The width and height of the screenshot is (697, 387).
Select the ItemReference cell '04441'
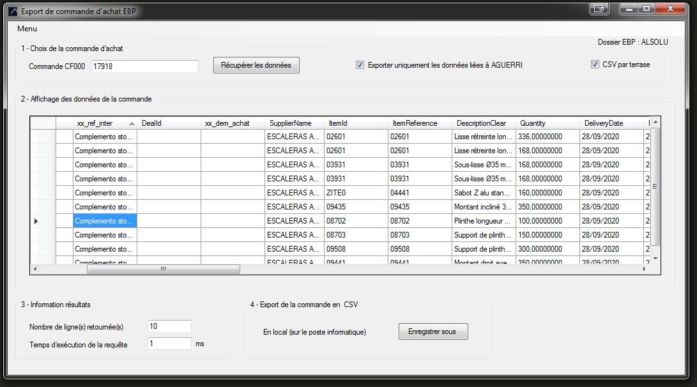[x=420, y=193]
